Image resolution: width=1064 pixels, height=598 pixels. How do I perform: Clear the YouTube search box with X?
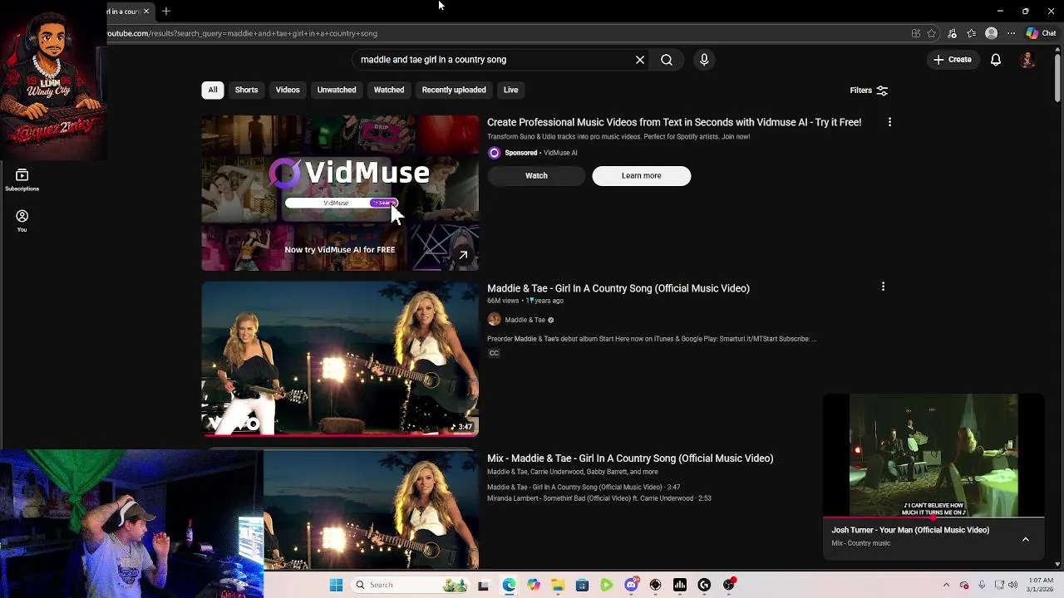point(640,60)
